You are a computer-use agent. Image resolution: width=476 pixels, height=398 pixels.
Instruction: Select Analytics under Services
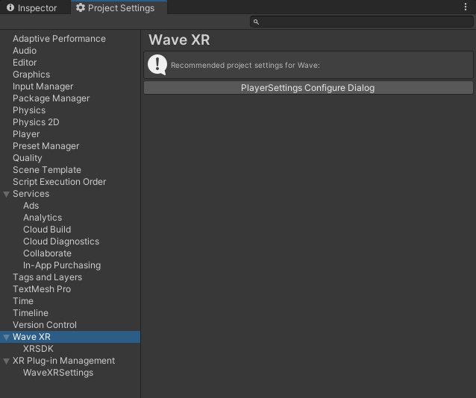click(43, 218)
